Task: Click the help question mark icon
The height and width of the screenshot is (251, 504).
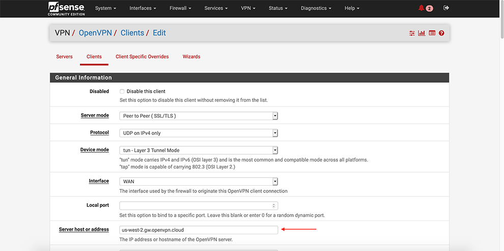Action: click(441, 33)
